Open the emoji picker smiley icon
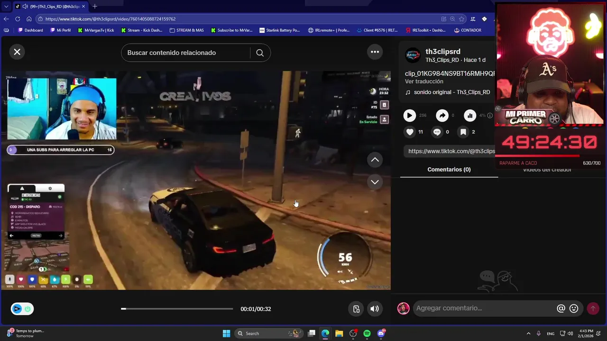Image resolution: width=607 pixels, height=341 pixels. point(574,308)
